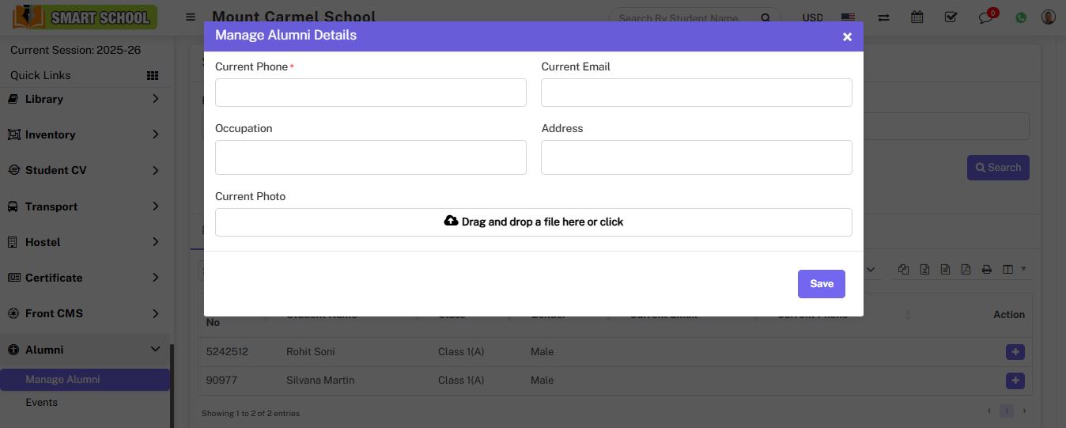
Task: Open the Events submenu item
Action: pyautogui.click(x=42, y=403)
